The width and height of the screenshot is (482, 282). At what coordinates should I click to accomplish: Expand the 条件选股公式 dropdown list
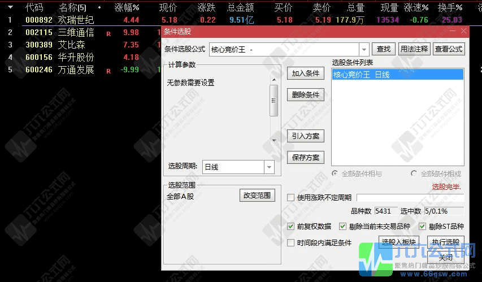click(364, 50)
